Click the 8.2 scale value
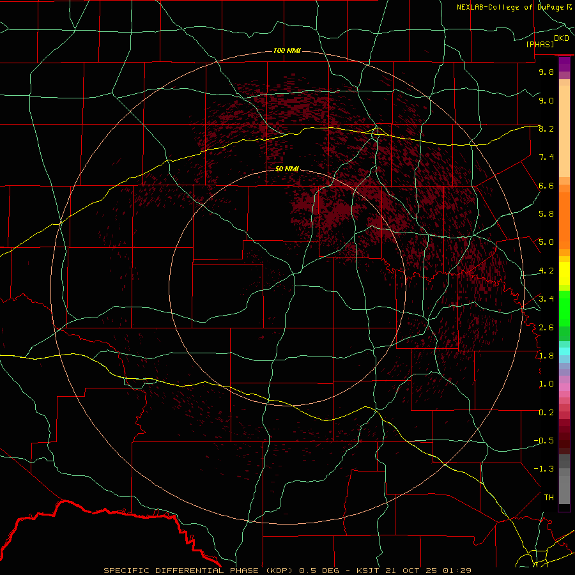This screenshot has width=575, height=575. pos(546,128)
